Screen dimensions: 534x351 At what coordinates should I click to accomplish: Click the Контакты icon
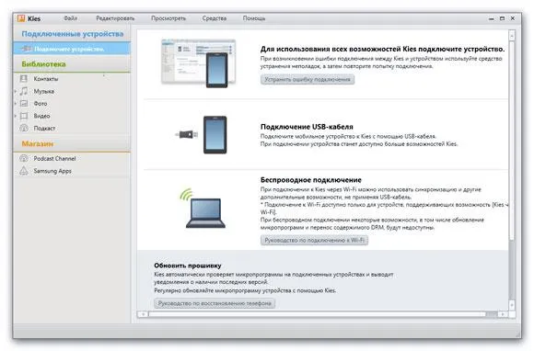24,79
